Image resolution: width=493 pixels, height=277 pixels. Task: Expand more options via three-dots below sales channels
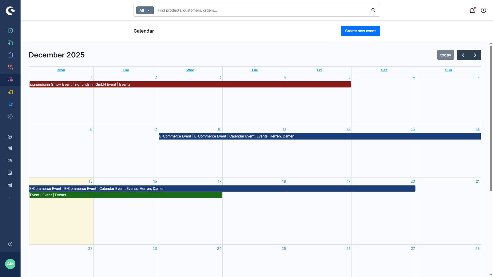click(x=10, y=197)
